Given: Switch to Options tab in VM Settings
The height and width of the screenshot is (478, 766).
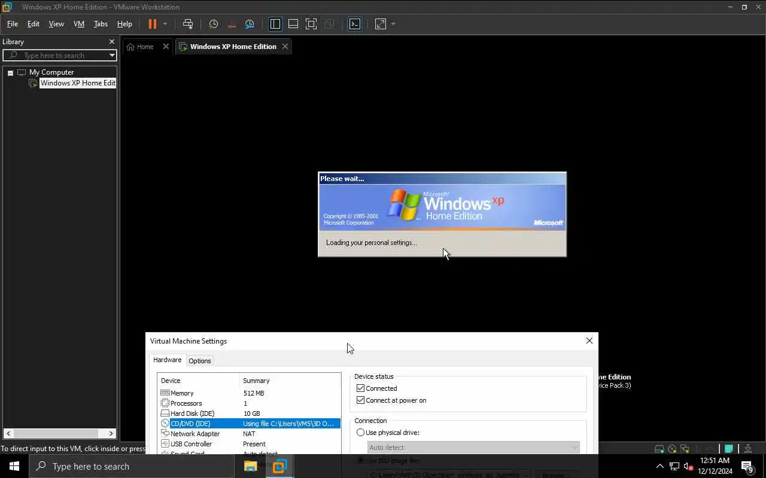Looking at the screenshot, I should (199, 361).
